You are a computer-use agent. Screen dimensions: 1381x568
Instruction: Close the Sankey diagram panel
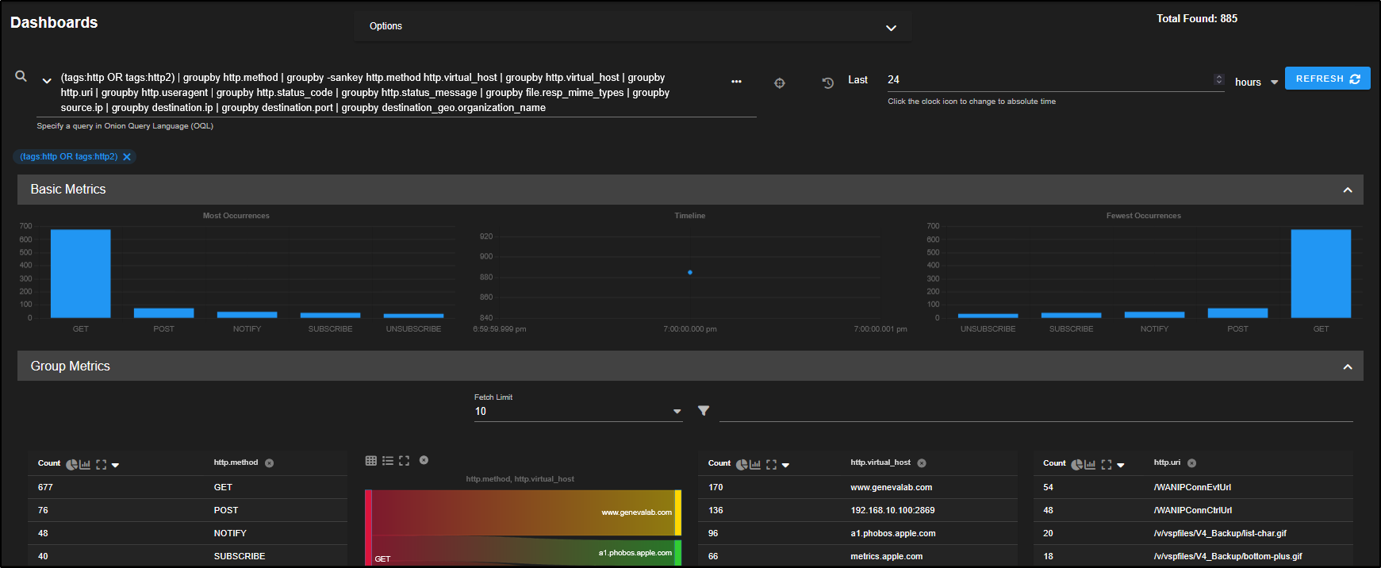point(424,460)
